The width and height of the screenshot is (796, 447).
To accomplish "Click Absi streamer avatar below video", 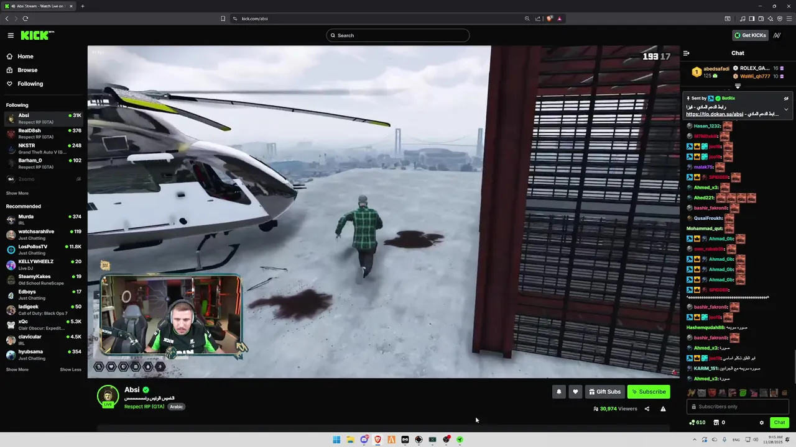I will point(108,396).
